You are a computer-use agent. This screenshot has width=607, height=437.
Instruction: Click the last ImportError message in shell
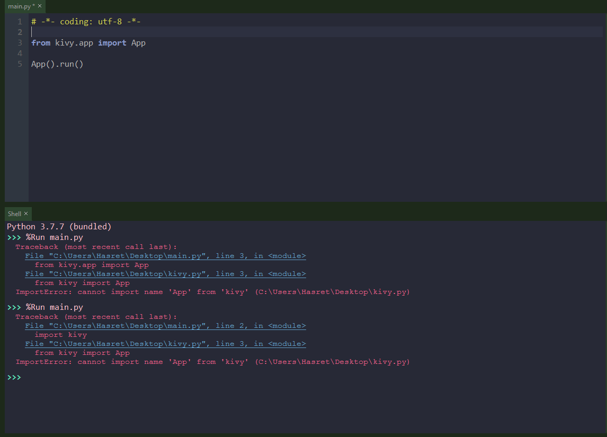tap(212, 362)
